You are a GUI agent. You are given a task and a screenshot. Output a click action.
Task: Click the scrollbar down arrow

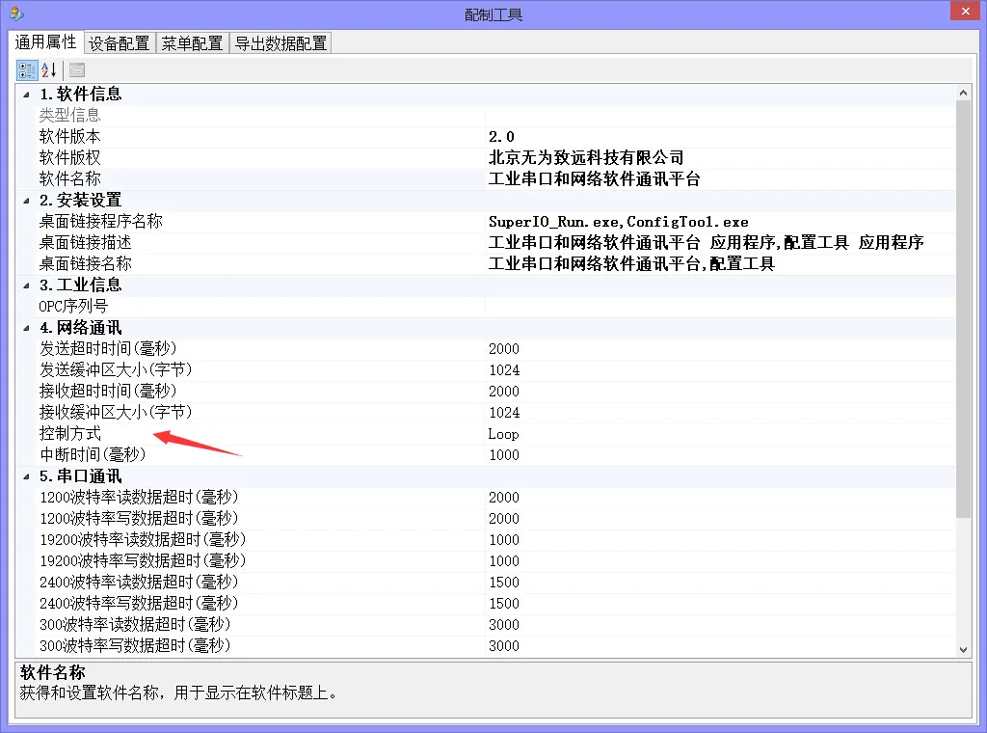[963, 649]
